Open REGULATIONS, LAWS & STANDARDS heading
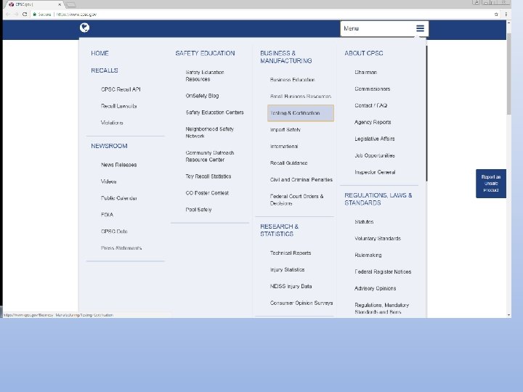The width and height of the screenshot is (523, 392). click(378, 199)
